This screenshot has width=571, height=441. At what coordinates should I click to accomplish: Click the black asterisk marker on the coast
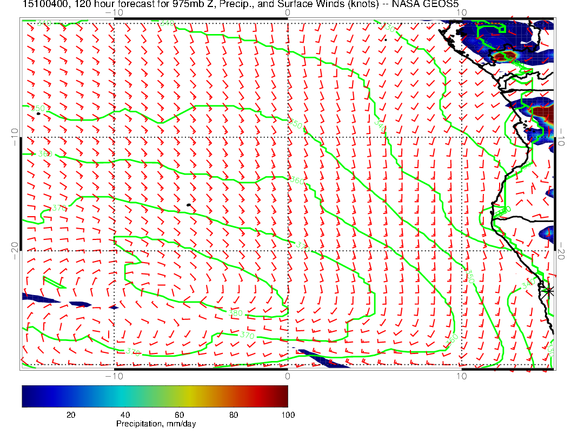point(549,291)
